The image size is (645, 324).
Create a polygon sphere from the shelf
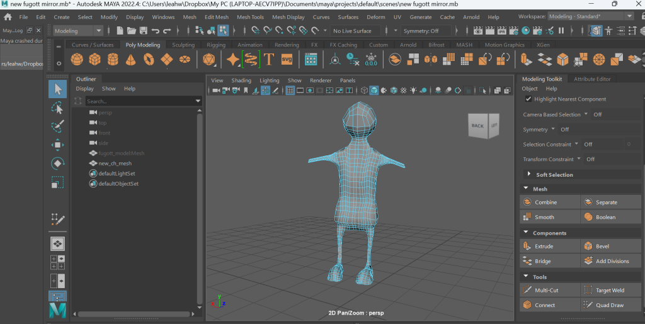click(77, 60)
